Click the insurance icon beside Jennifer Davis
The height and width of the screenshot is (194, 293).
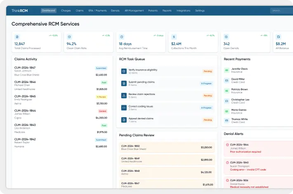pos(227,70)
